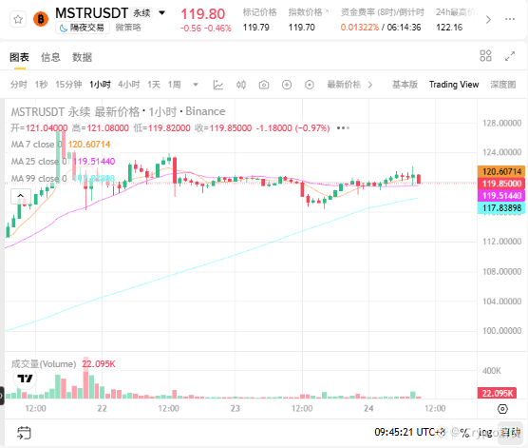Viewport: 528px width, 448px height.
Task: Click the MA 99 close indicator legend
Action: [x=63, y=178]
